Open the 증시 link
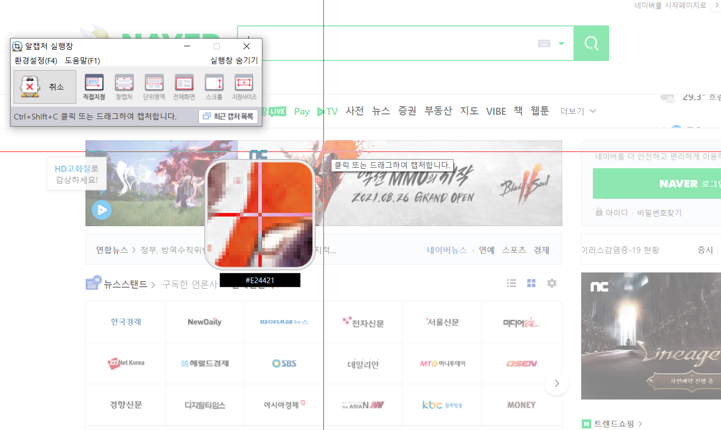Viewport: 721px width, 430px height. pyautogui.click(x=705, y=250)
